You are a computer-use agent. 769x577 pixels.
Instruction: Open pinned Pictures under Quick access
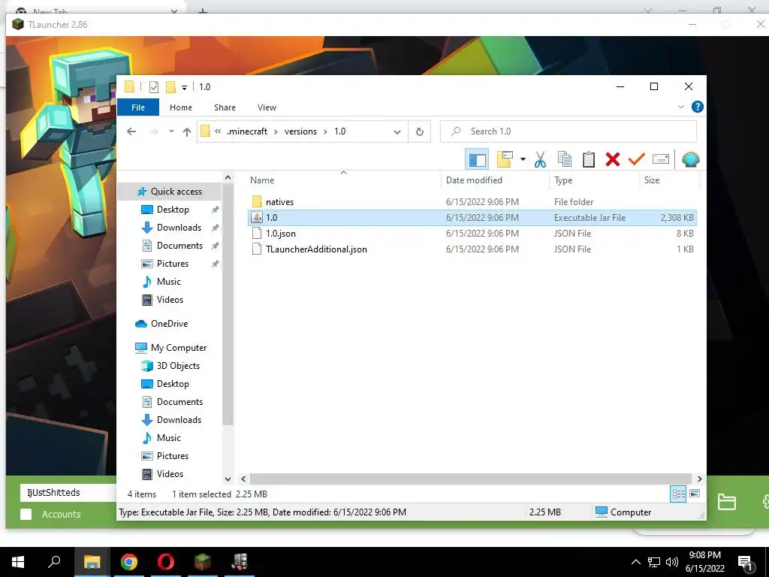(x=173, y=264)
